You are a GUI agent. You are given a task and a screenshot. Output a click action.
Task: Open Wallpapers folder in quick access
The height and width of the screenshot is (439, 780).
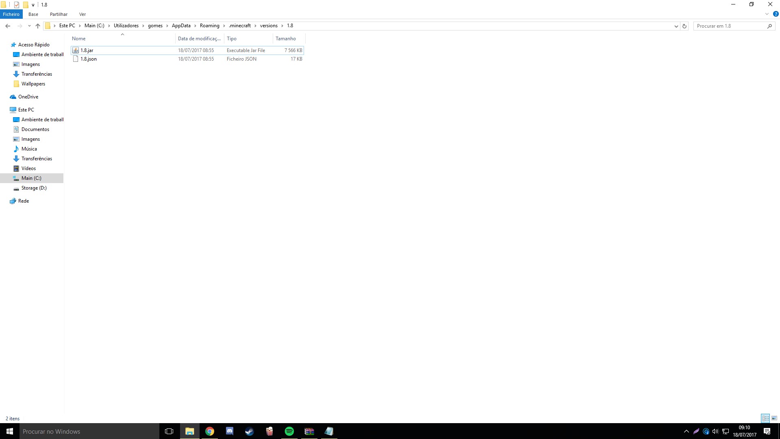(x=33, y=84)
